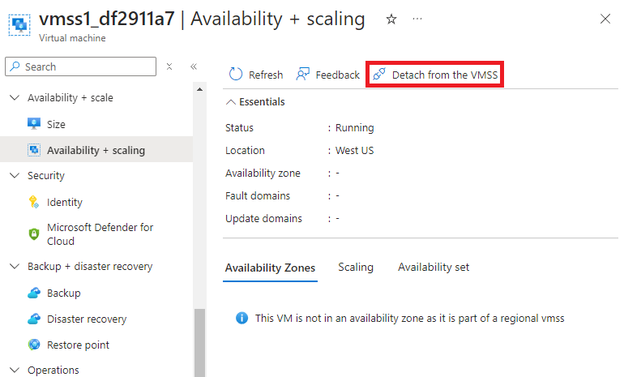The width and height of the screenshot is (624, 377).
Task: Click the detach plug icon
Action: click(379, 74)
